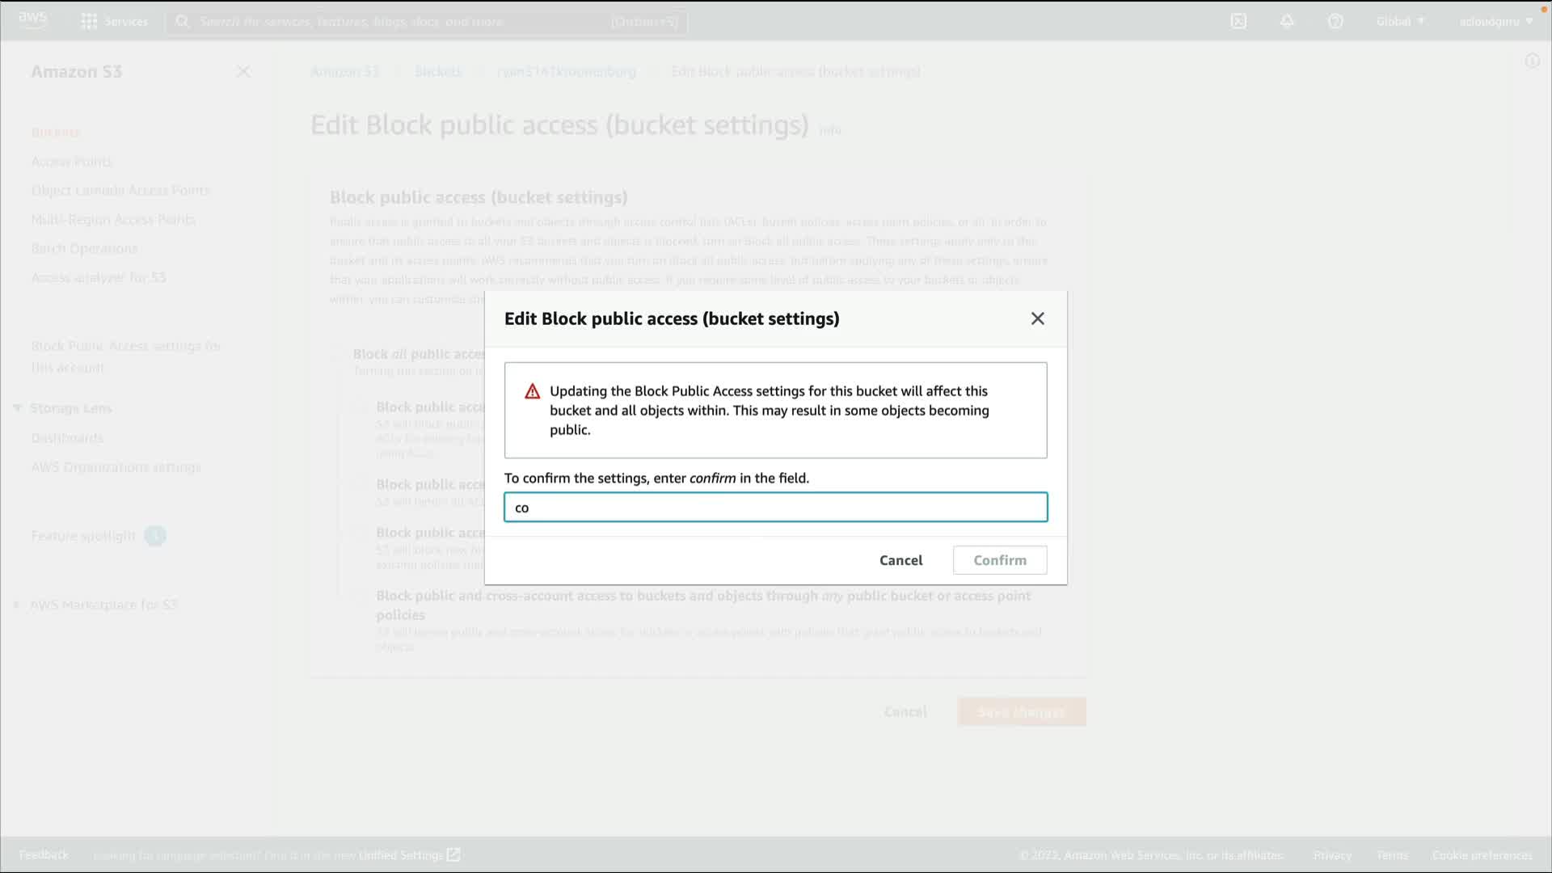Click the info circle icon at right edge
The width and height of the screenshot is (1552, 873).
pyautogui.click(x=1532, y=61)
